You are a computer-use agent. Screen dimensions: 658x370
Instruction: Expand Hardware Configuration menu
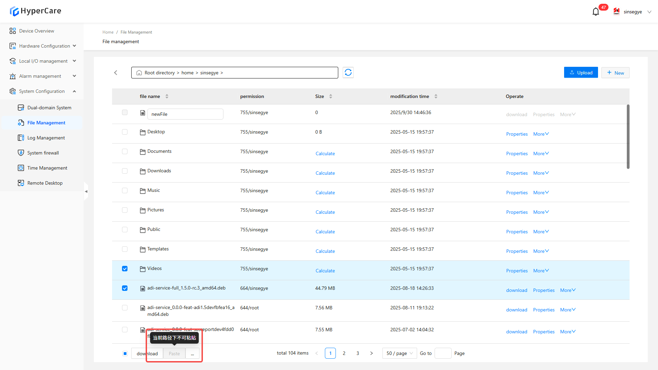click(x=45, y=46)
